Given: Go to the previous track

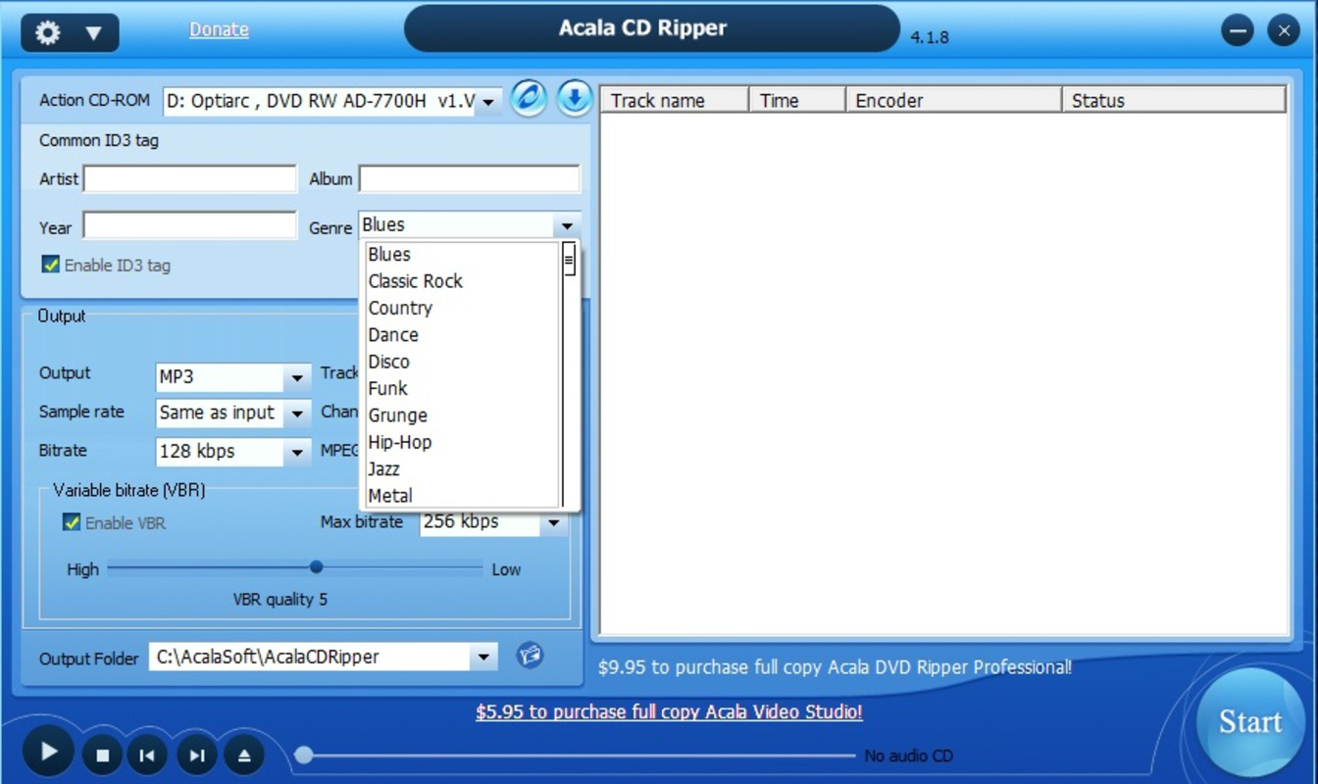Looking at the screenshot, I should (x=147, y=755).
